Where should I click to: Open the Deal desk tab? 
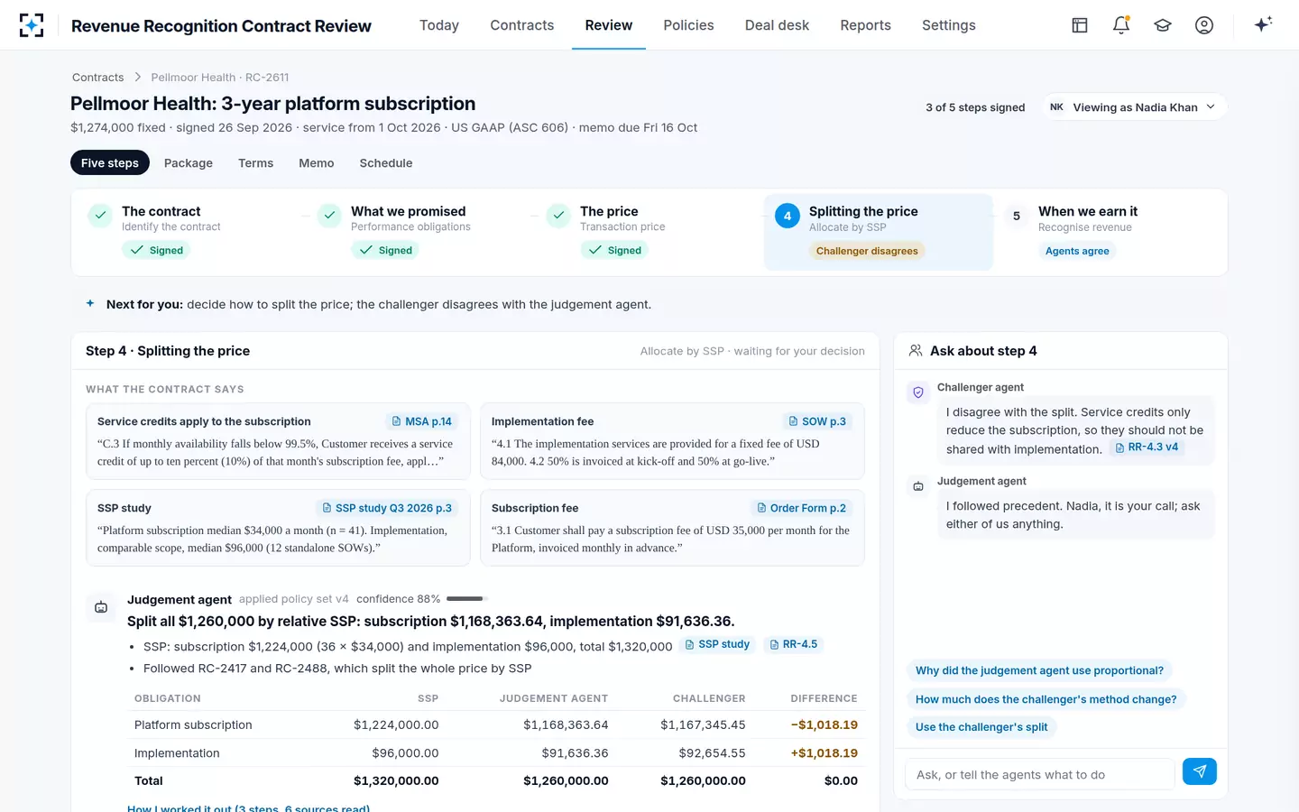point(777,25)
